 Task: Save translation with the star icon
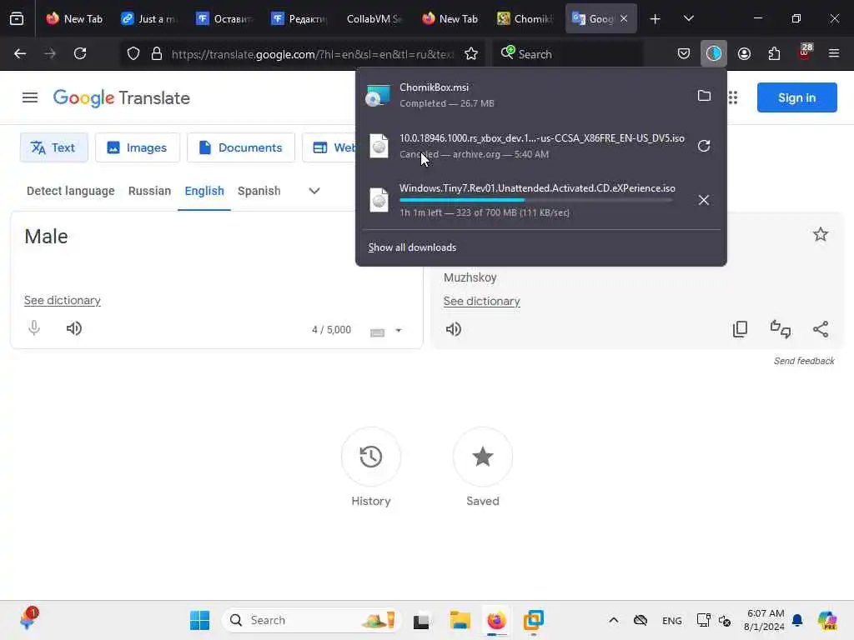click(x=821, y=234)
